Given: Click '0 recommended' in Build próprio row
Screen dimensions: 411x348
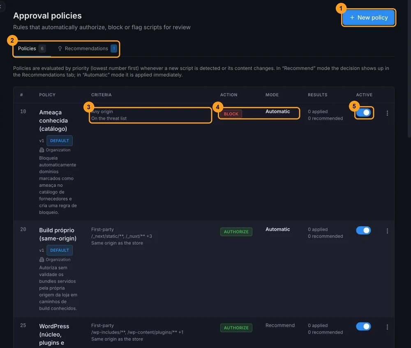Looking at the screenshot, I should [325, 236].
